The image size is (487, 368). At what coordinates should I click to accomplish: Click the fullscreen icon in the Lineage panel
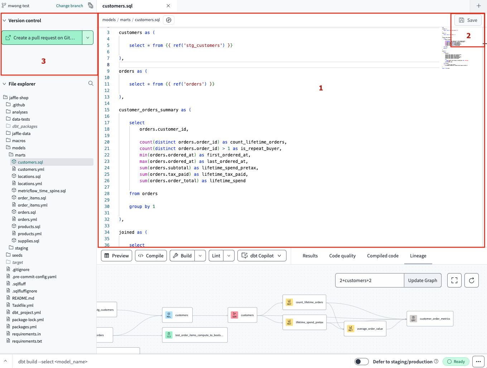454,280
